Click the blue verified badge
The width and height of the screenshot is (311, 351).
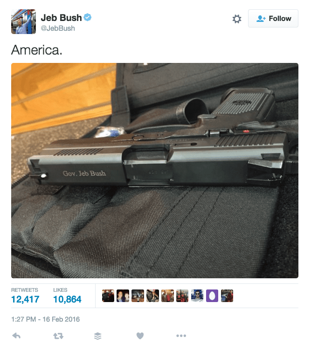tap(88, 17)
